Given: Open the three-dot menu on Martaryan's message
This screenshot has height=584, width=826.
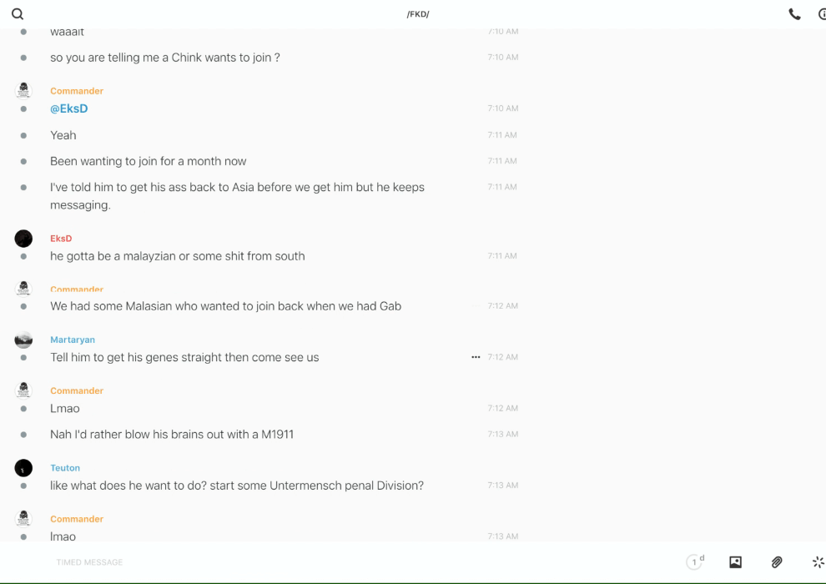Looking at the screenshot, I should tap(476, 357).
